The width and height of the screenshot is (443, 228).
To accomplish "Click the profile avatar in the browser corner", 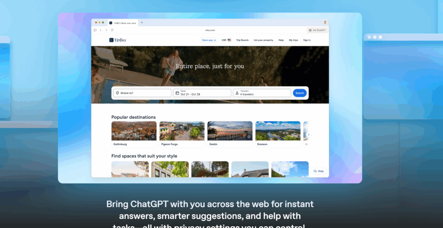I will [325, 22].
